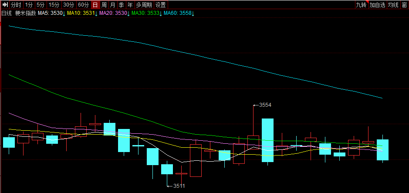The height and width of the screenshot is (193, 409).
Task: Click the MA5: 3530 legend
Action: pyautogui.click(x=52, y=14)
